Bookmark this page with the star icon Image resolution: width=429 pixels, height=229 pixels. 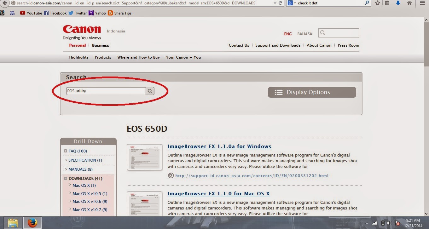pos(378,3)
